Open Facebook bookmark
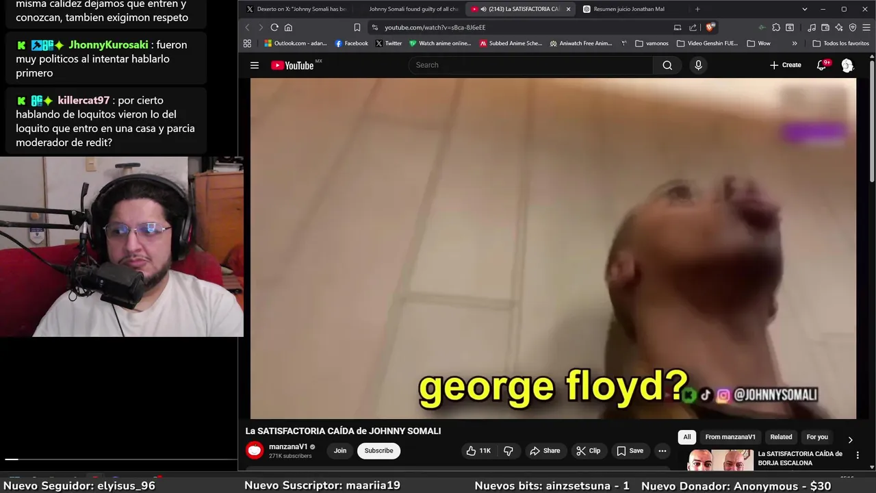The height and width of the screenshot is (493, 876). click(x=352, y=43)
